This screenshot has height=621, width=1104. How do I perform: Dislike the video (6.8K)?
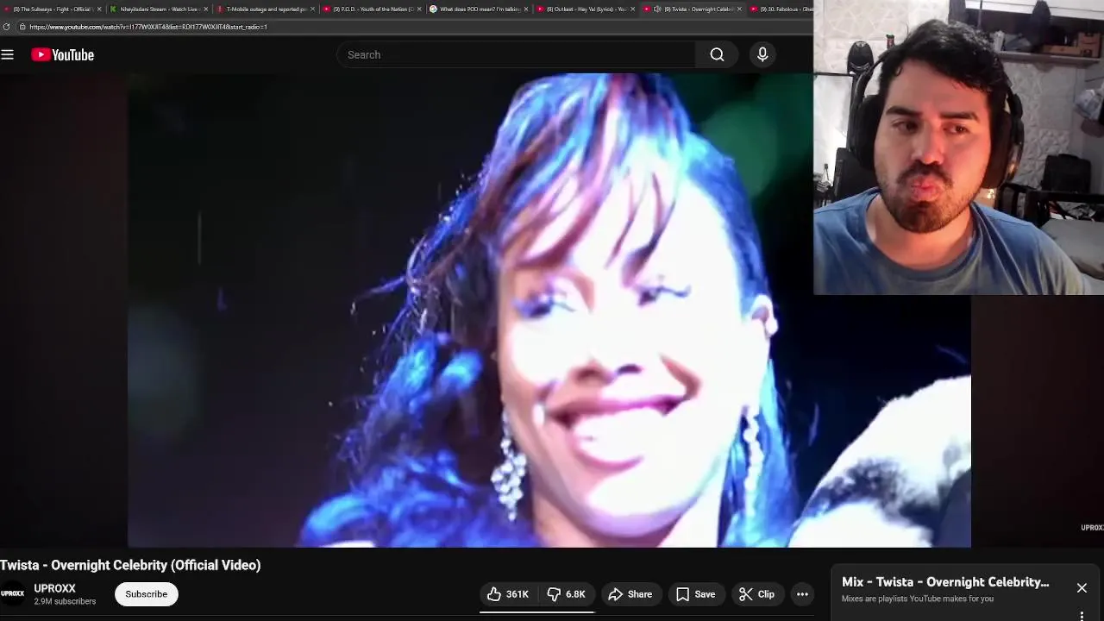point(567,594)
